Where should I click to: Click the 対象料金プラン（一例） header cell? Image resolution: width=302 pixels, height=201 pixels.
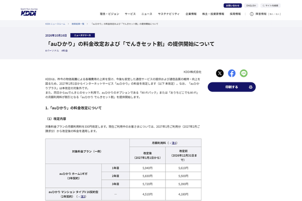(x=87, y=151)
